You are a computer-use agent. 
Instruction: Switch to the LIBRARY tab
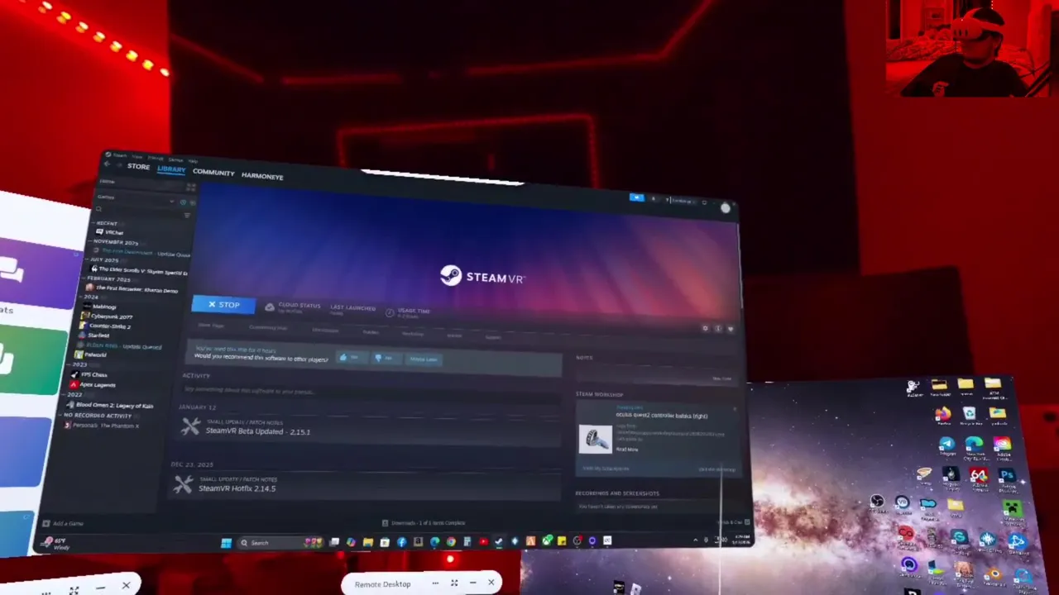pyautogui.click(x=171, y=169)
